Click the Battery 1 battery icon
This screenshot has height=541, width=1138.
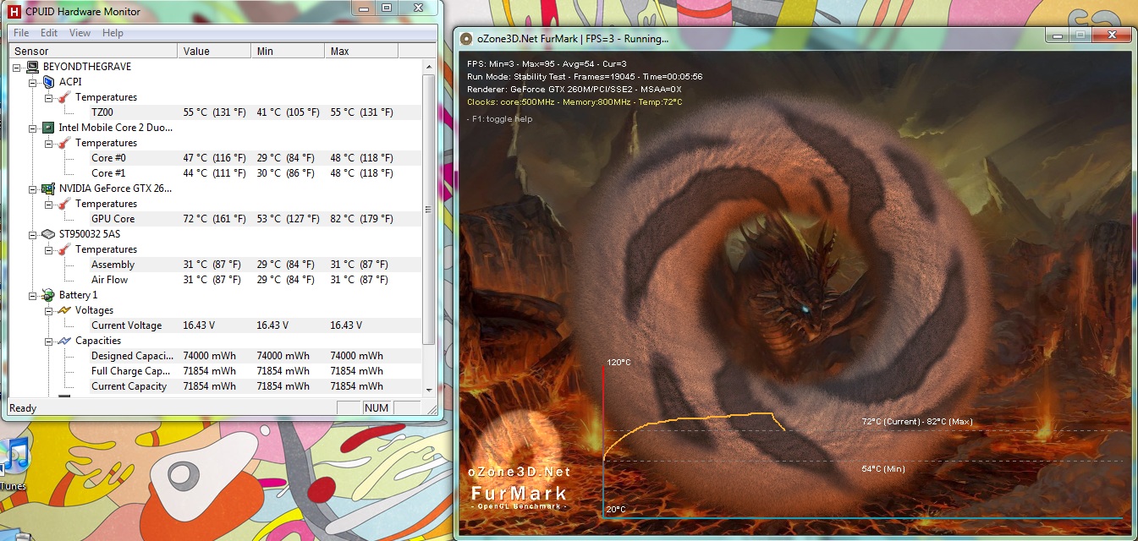pyautogui.click(x=48, y=295)
